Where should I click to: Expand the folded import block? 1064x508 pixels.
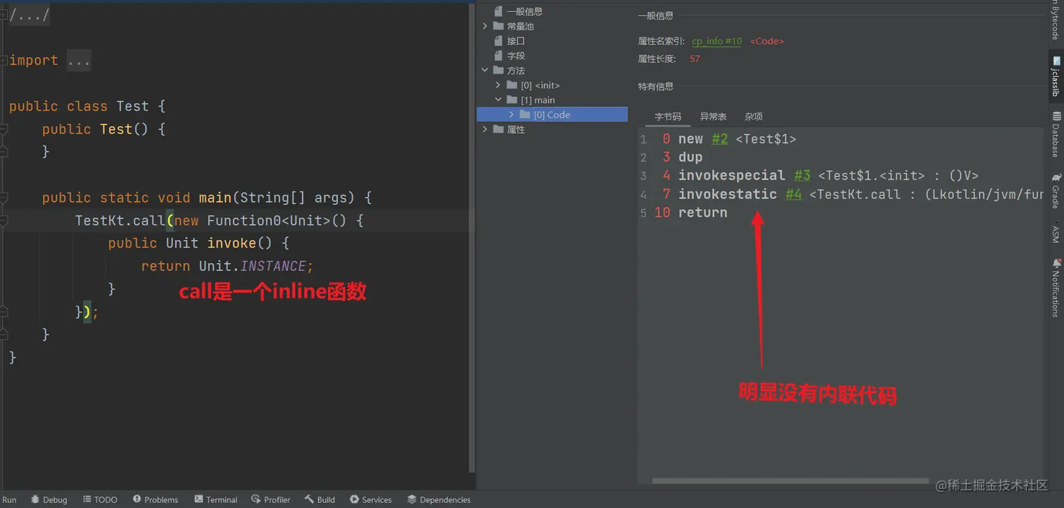[79, 61]
